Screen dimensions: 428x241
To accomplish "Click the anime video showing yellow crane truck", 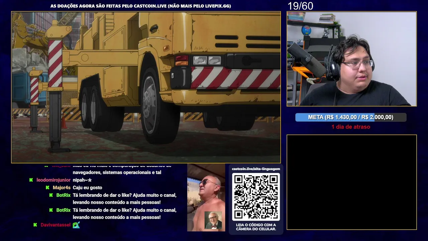I will (146, 87).
